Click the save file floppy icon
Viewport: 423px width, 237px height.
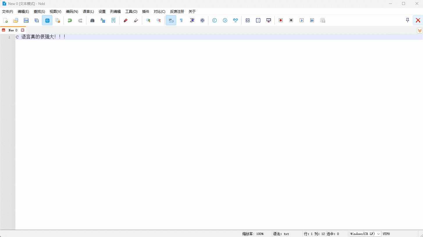[26, 20]
